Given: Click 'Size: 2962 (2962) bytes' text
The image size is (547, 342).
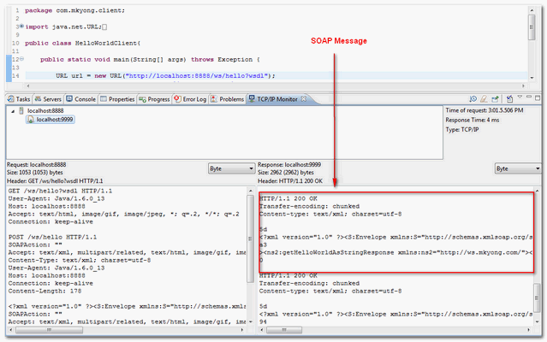Looking at the screenshot, I should (x=286, y=173).
